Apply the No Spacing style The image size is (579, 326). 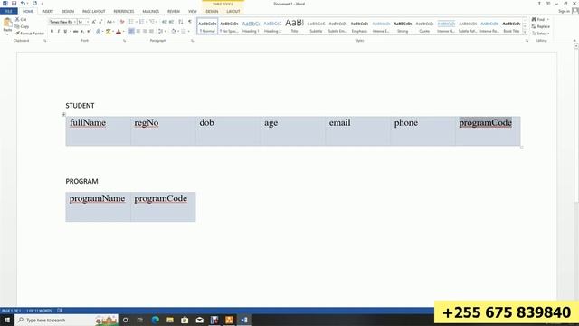229,26
